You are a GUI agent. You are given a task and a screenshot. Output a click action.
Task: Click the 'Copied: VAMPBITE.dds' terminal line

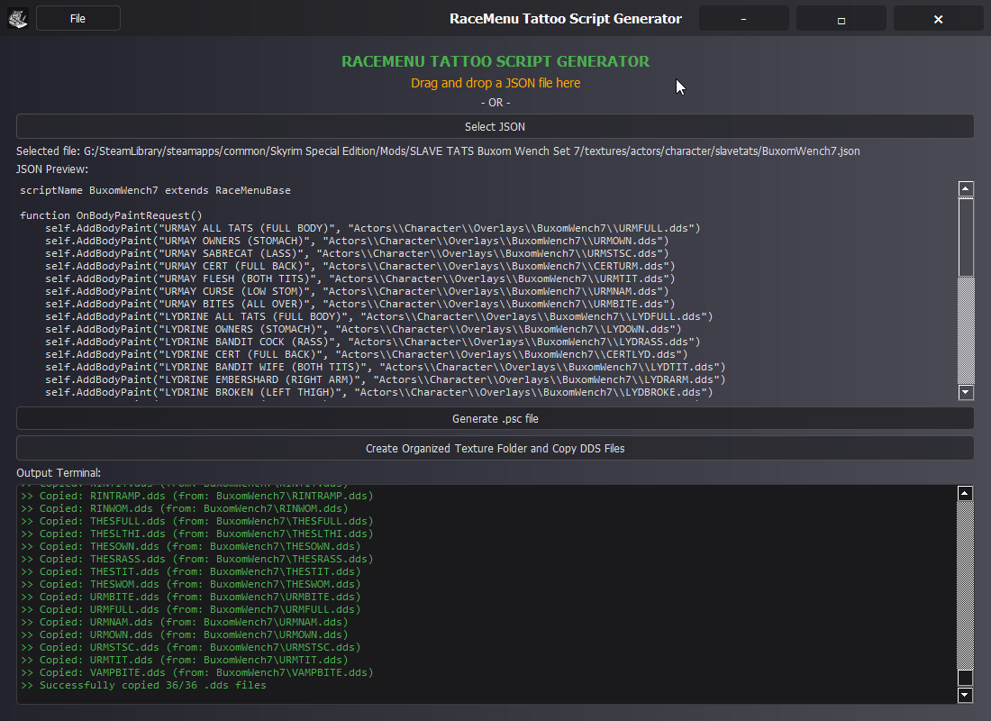197,673
